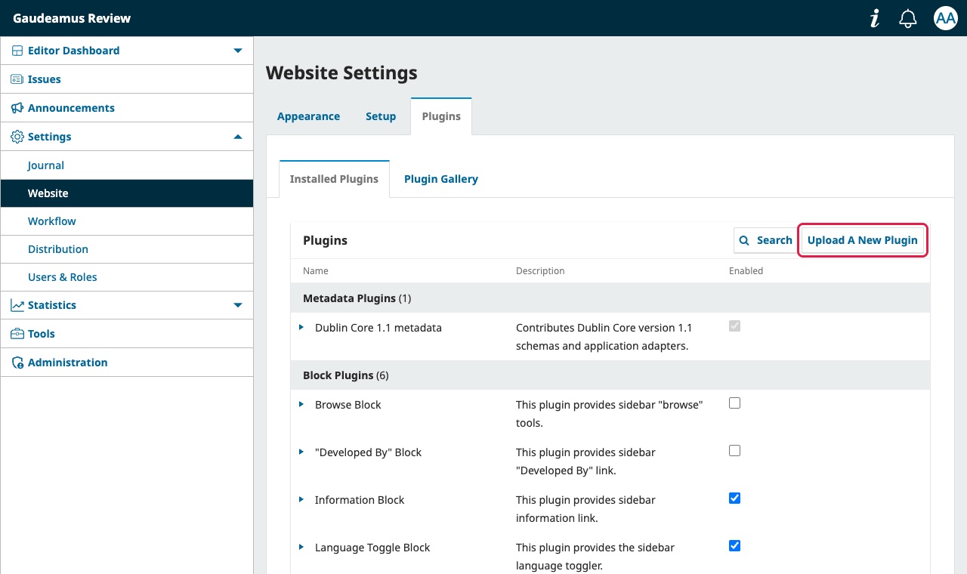Click the Dublin Core enabled checkbox
Screen dimensions: 967x574
[734, 326]
